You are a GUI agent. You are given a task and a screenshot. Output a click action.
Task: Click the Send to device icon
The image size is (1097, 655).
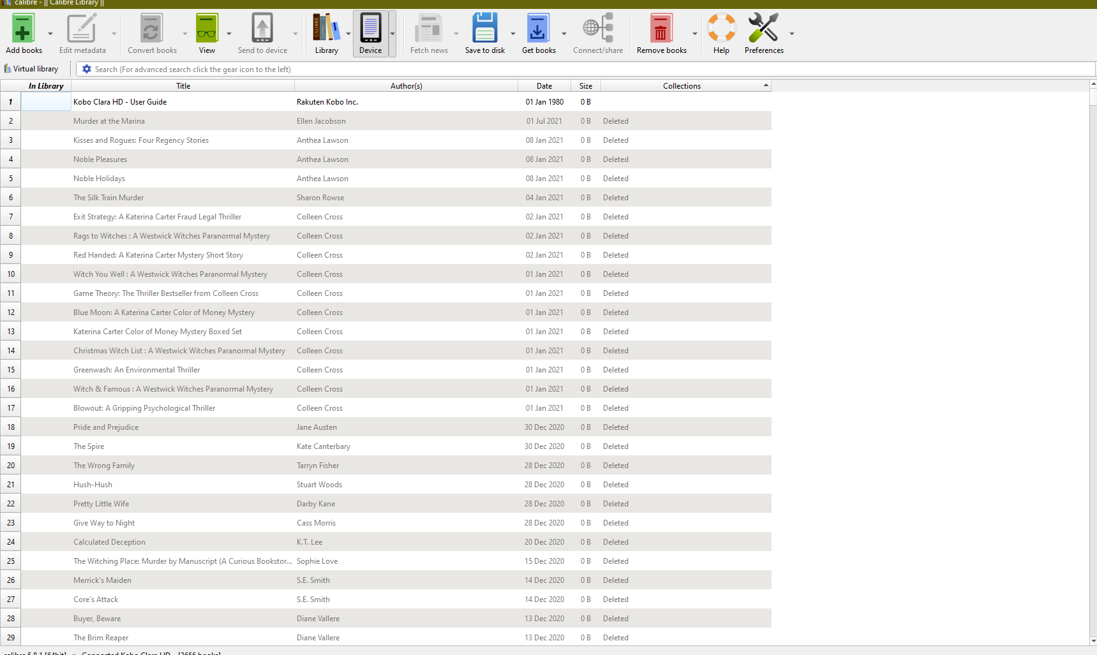262,28
